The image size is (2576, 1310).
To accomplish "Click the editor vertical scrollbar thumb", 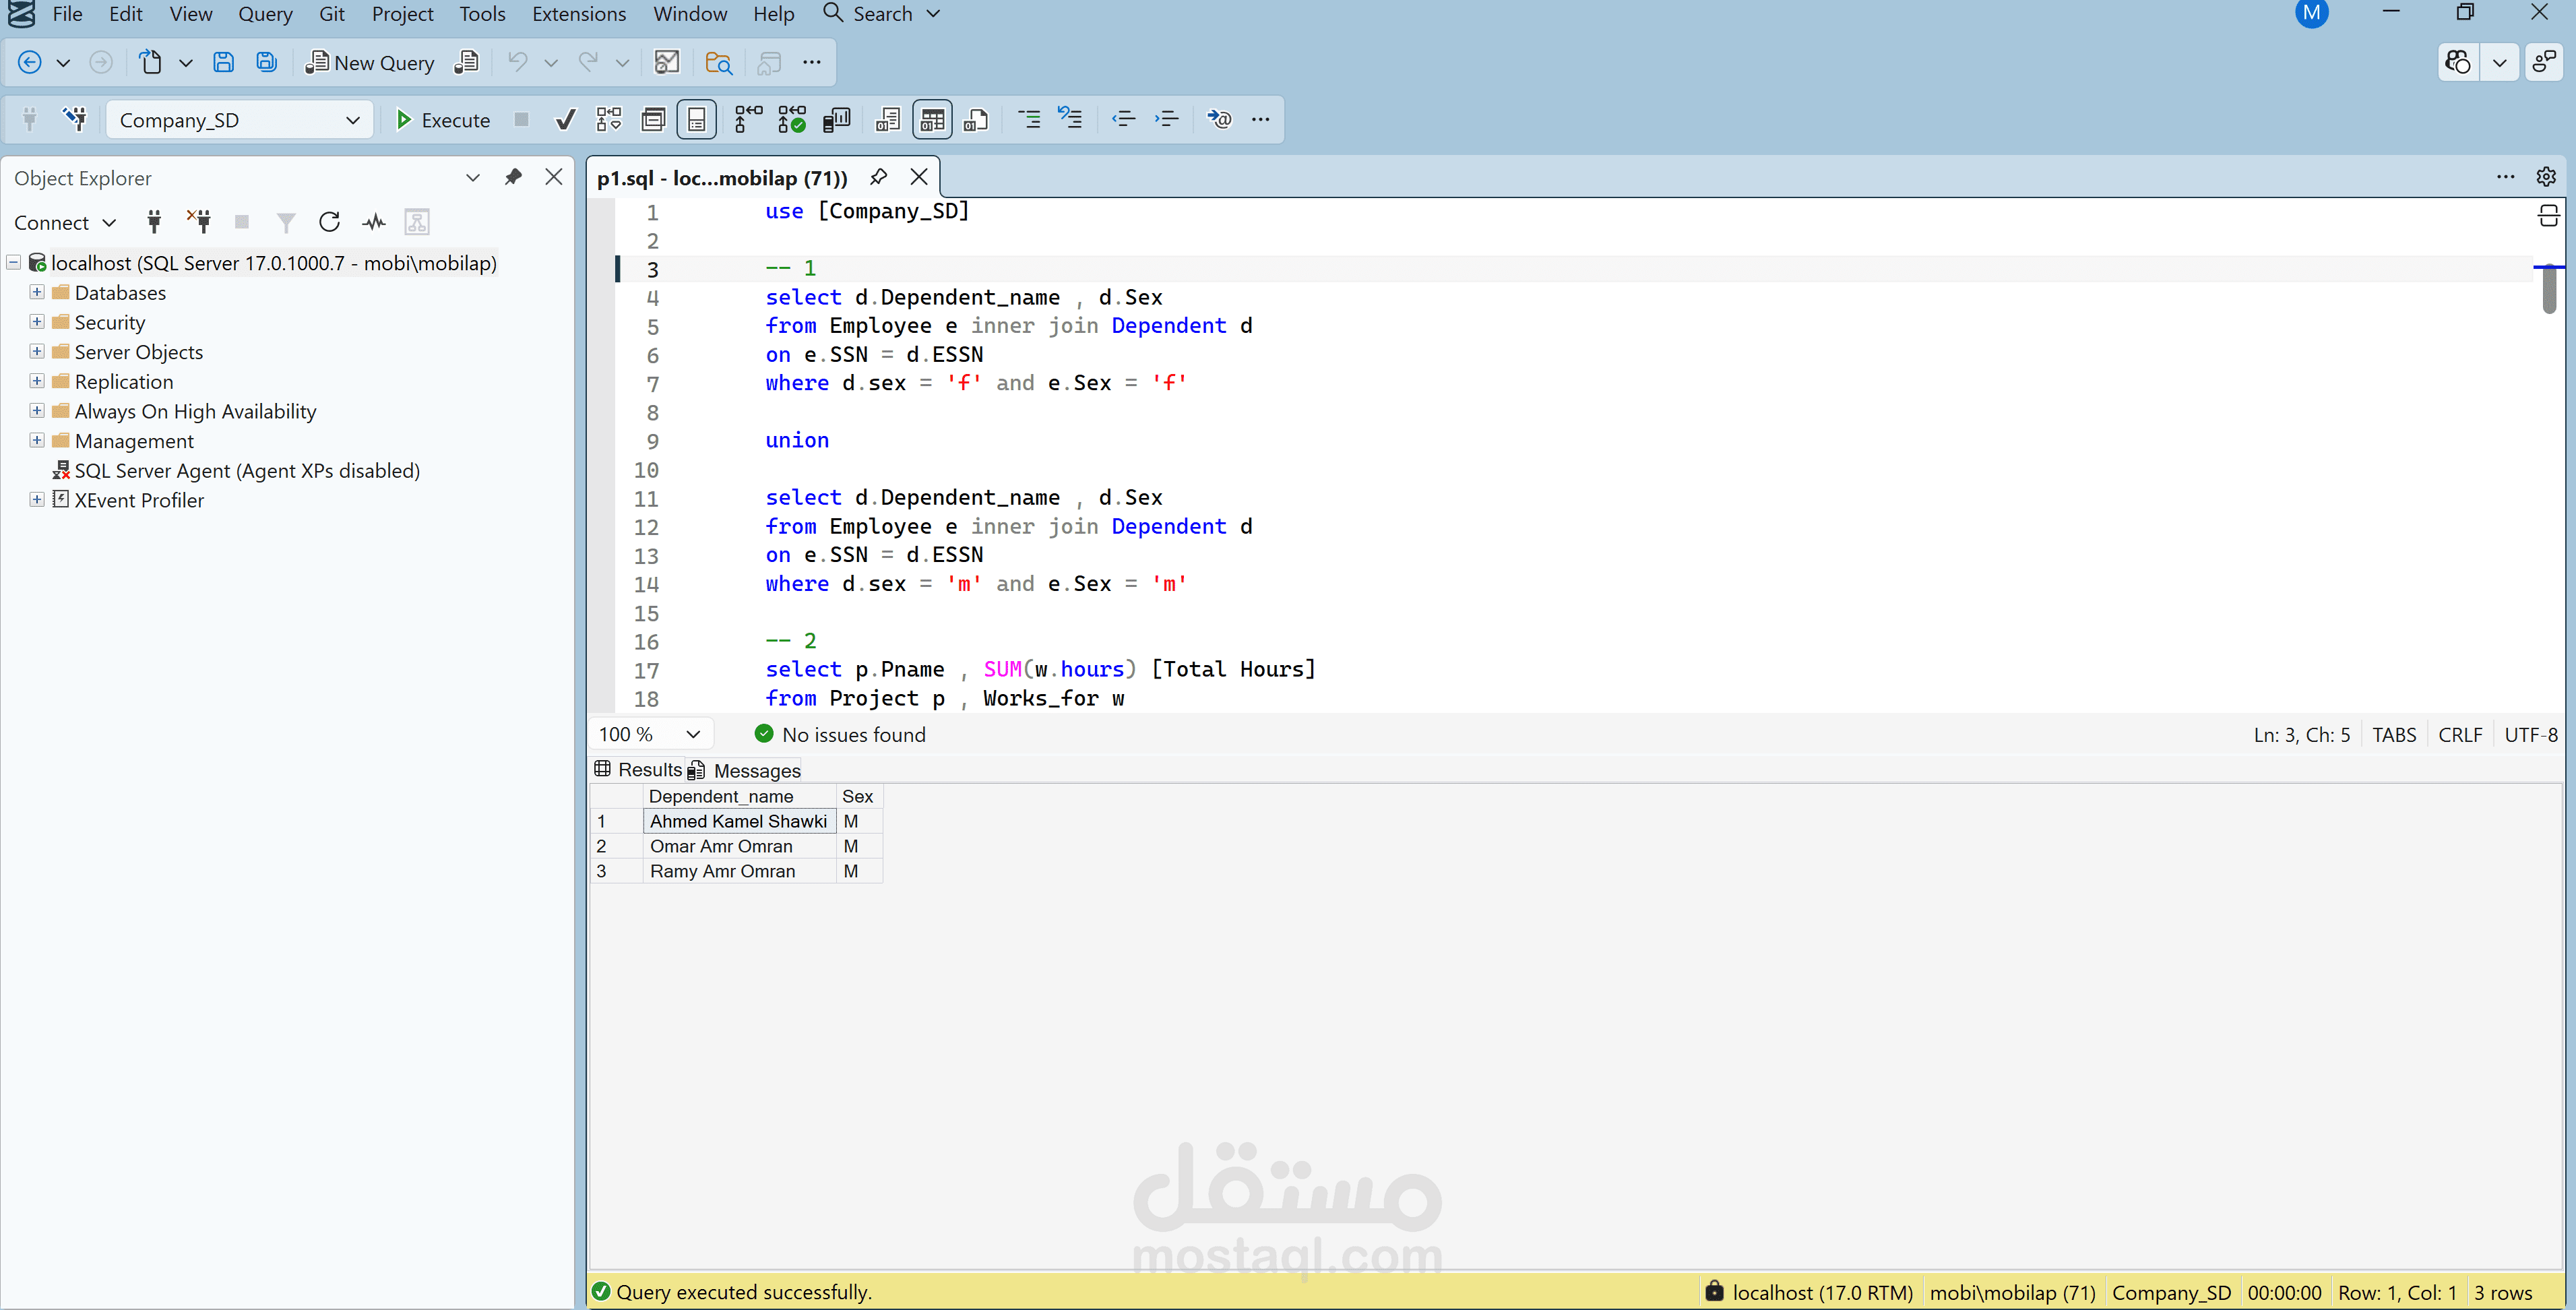I will pyautogui.click(x=2548, y=290).
